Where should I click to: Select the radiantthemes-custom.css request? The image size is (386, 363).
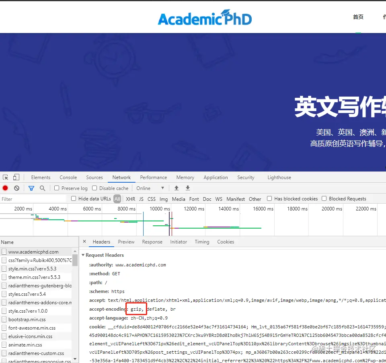click(37, 353)
